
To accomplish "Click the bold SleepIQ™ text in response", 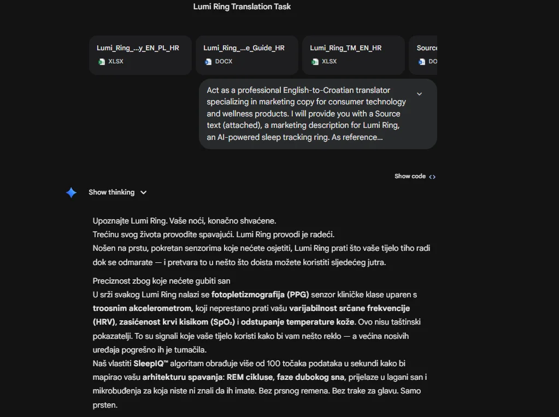I will (x=151, y=363).
